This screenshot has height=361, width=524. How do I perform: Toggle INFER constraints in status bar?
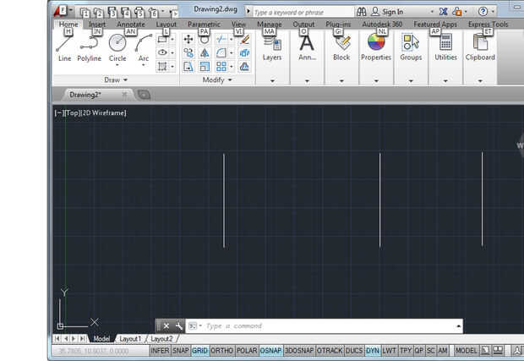(x=160, y=351)
